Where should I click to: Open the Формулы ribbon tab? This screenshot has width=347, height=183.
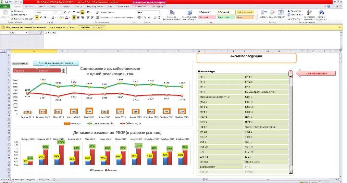coord(65,6)
